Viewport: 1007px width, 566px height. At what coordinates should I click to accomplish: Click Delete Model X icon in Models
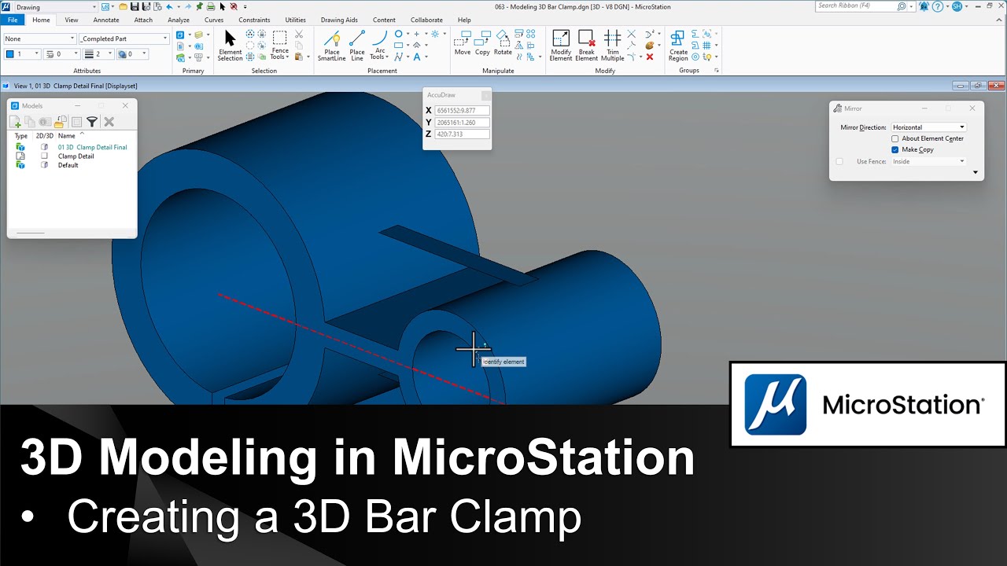point(109,122)
